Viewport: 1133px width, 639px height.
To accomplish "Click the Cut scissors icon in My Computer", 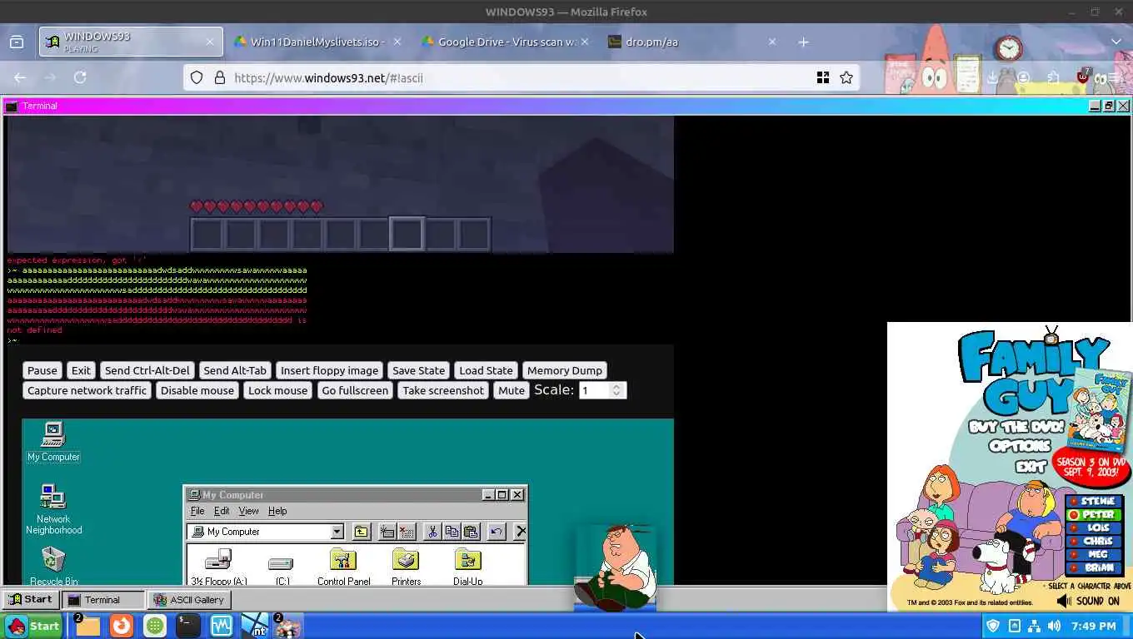I will [432, 532].
